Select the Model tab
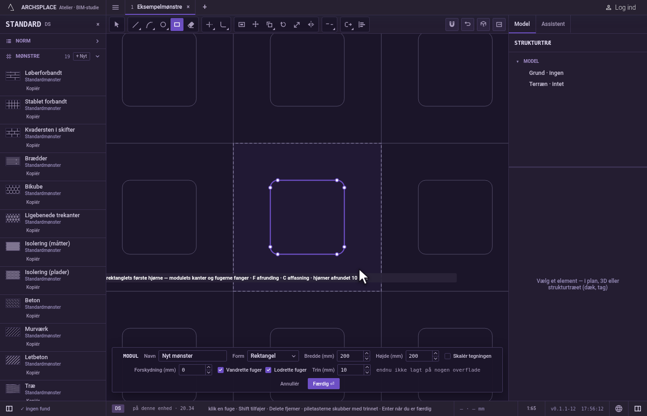The width and height of the screenshot is (647, 416). pos(522,24)
